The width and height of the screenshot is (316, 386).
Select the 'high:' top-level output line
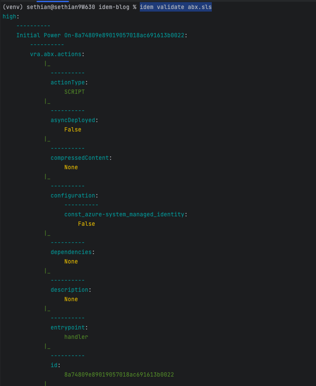[9, 16]
